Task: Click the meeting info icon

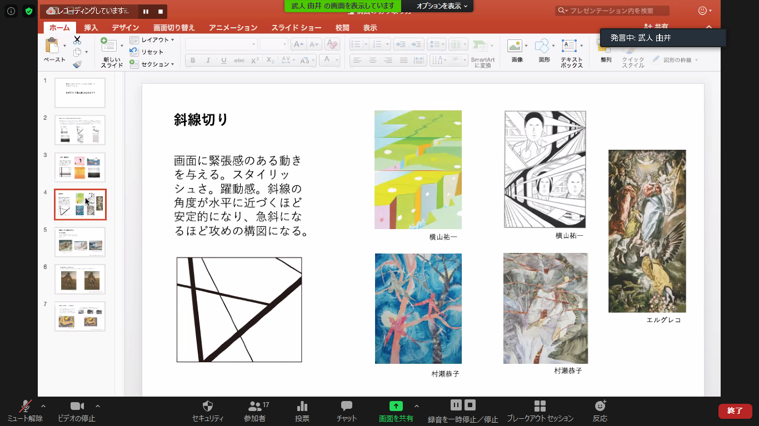Action: [11, 11]
